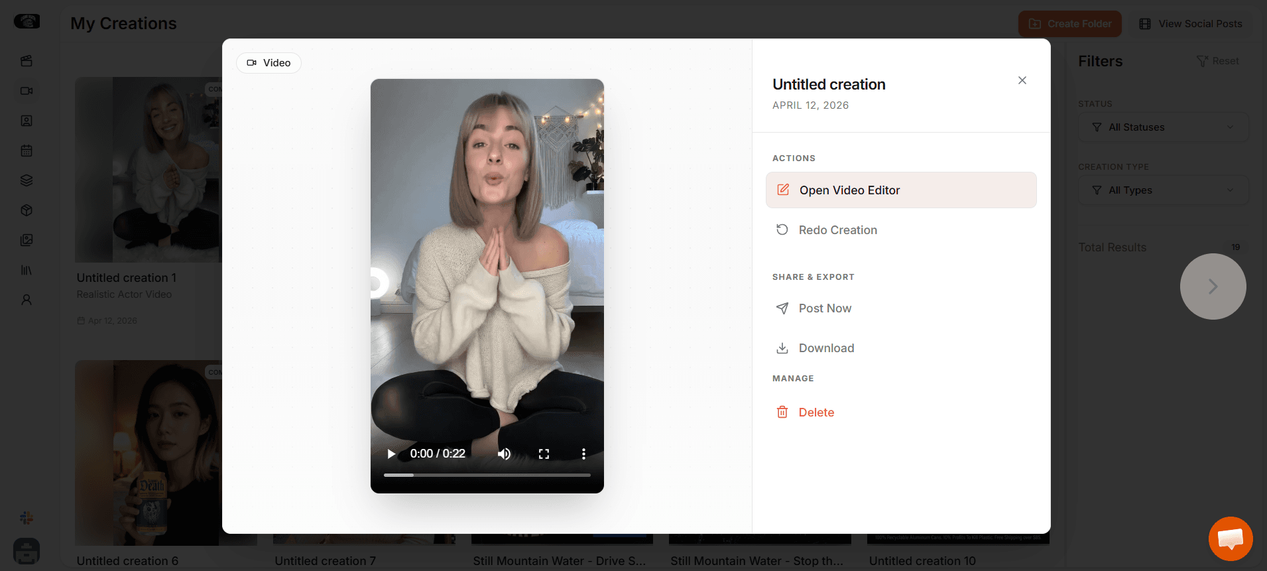Screen dimensions: 1267x571
Task: Mute the video audio
Action: 505,454
